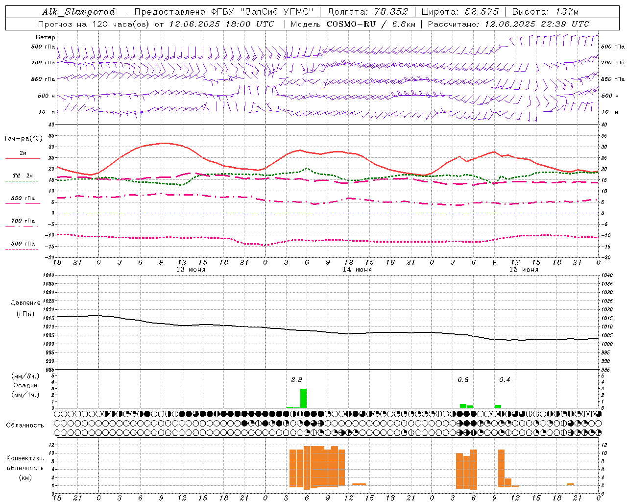Click the forecast start 12.06.2025 18:00 UTC
Image resolution: width=627 pixels, height=502 pixels.
pyautogui.click(x=221, y=24)
